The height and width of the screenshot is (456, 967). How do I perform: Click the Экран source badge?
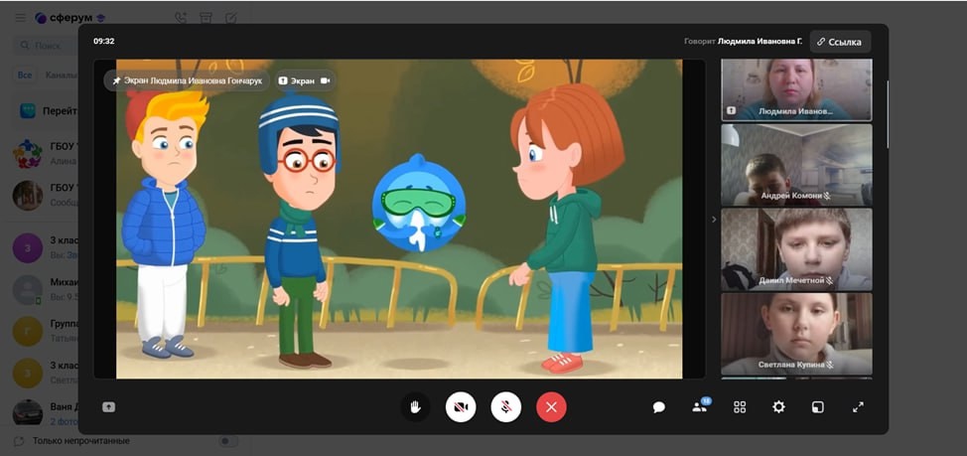304,80
